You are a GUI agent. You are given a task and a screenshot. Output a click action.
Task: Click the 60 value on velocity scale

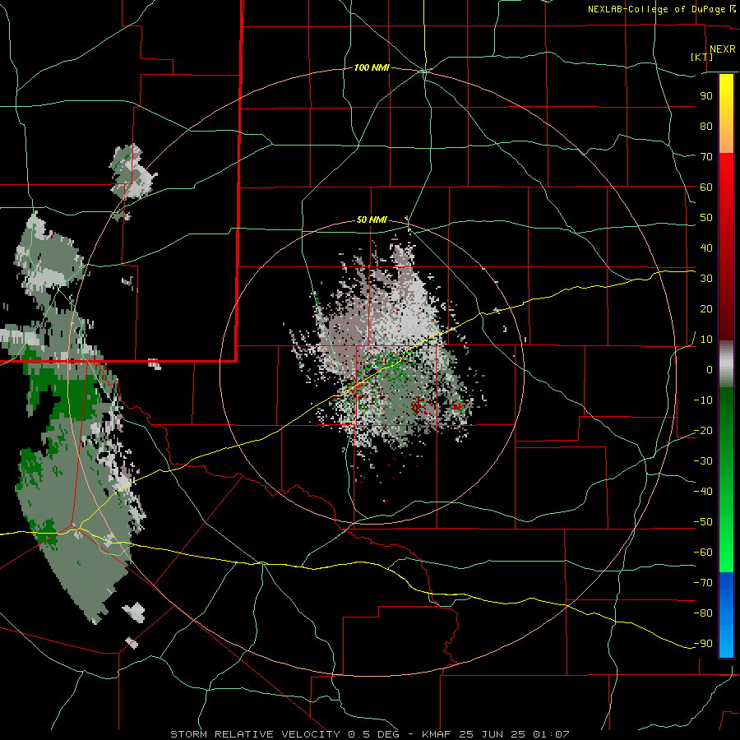pos(706,187)
